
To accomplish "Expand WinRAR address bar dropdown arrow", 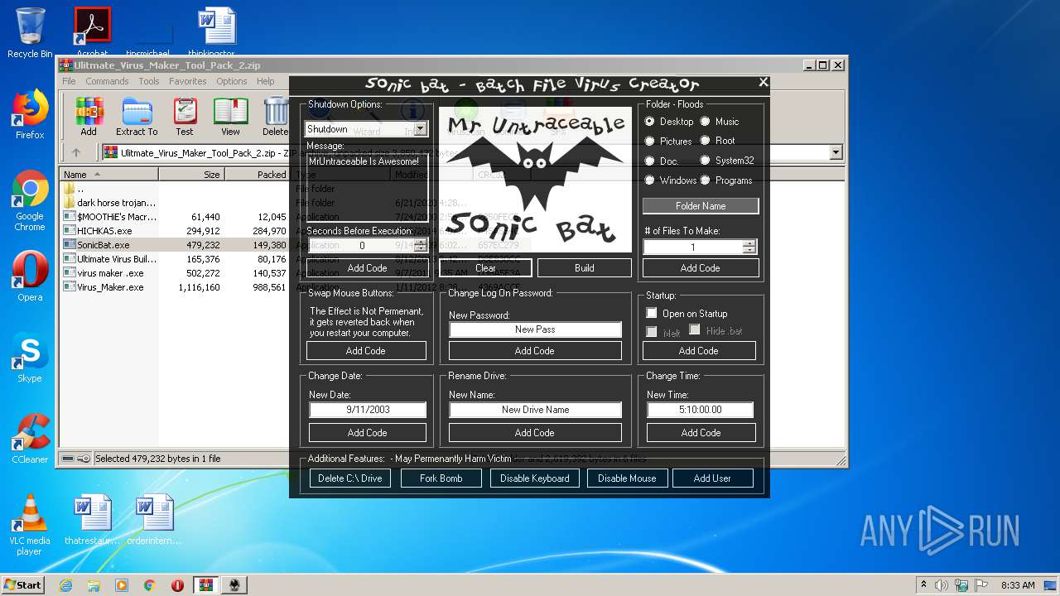I will click(x=836, y=152).
